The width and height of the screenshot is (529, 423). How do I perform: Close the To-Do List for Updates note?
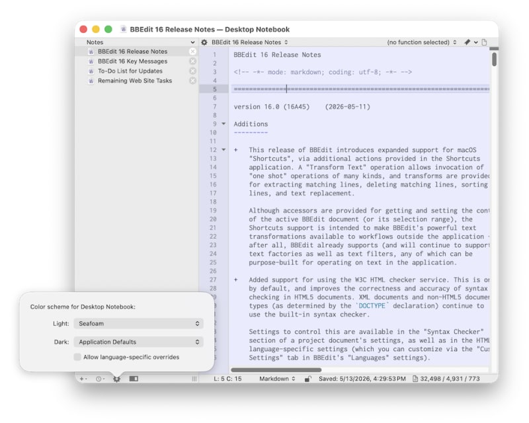pyautogui.click(x=192, y=71)
